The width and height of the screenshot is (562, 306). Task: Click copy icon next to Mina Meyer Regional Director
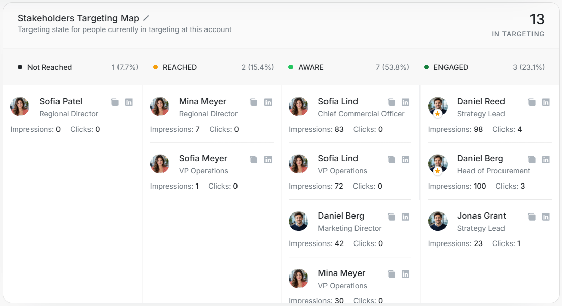pos(253,102)
